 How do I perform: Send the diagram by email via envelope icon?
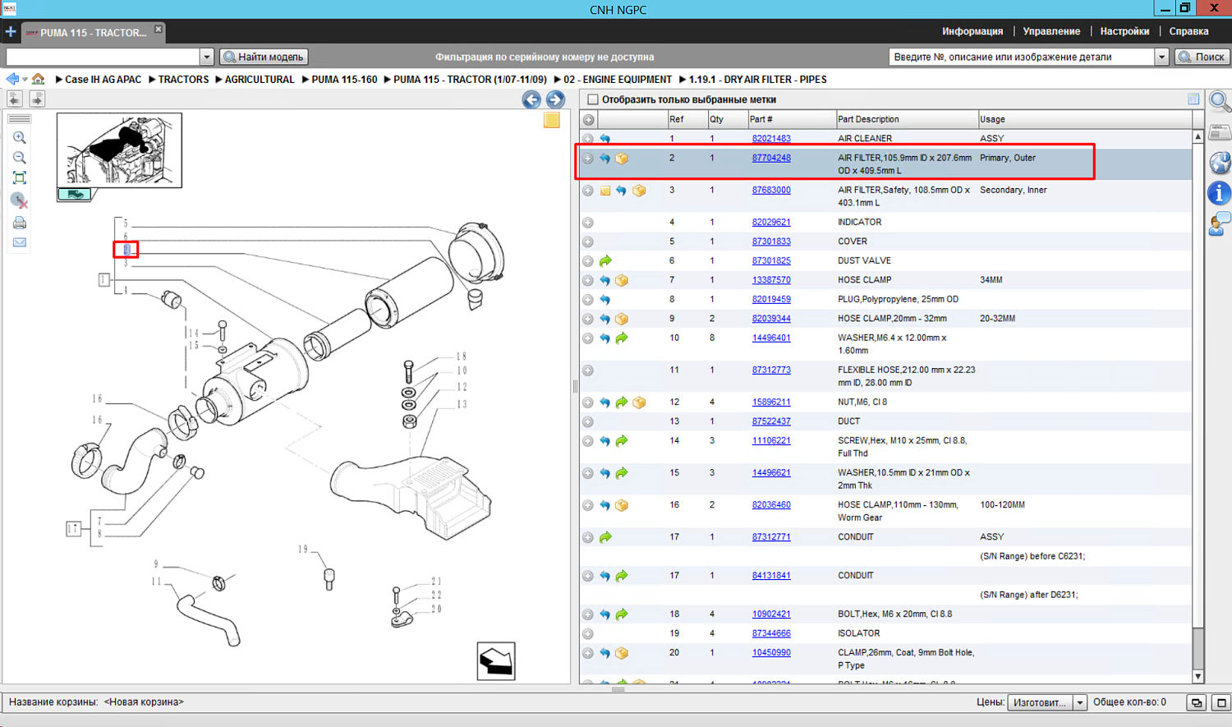tap(20, 242)
